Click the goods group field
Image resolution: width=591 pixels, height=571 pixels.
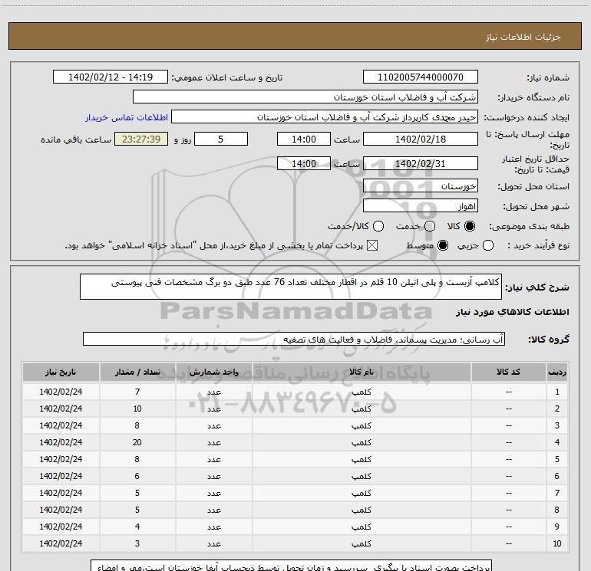[294, 339]
